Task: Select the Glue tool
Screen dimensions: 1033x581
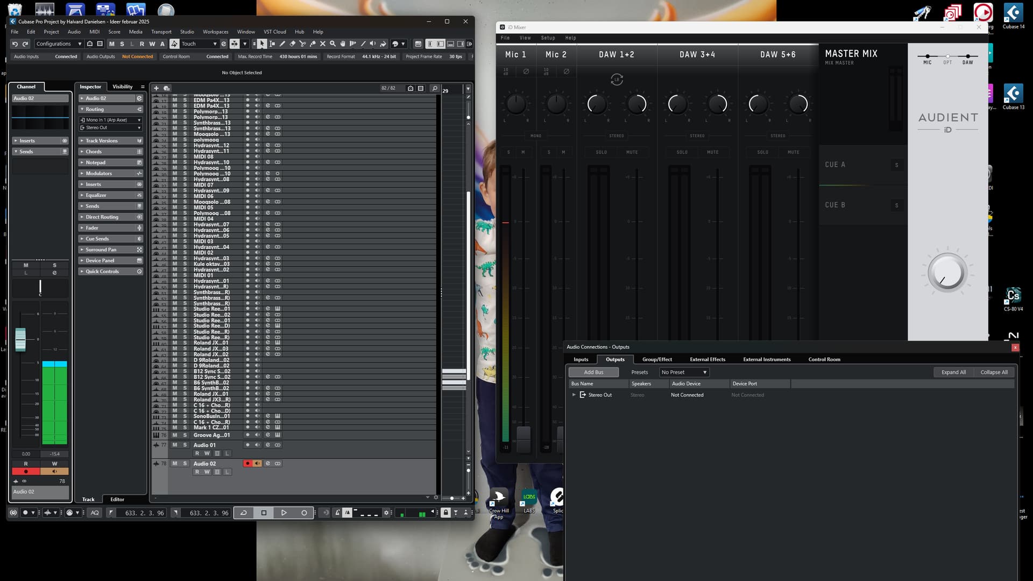Action: 313,44
